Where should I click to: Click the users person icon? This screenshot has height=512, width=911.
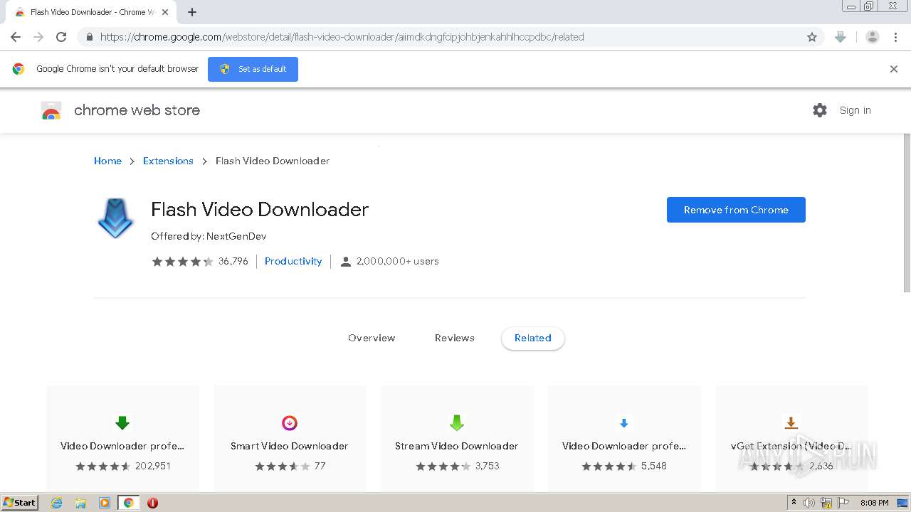[x=346, y=262]
